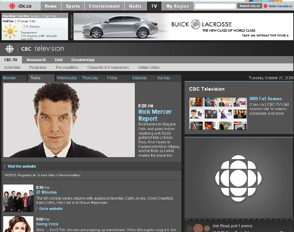The image size is (294, 232).
Task: Click the Radio-Canada.ca logo link
Action: (277, 6)
